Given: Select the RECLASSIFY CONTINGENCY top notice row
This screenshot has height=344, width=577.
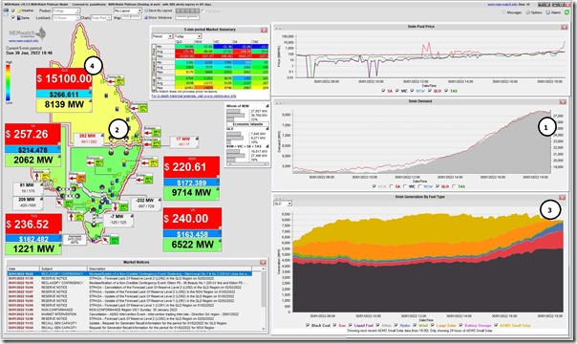Looking at the screenshot, I should click(130, 274).
